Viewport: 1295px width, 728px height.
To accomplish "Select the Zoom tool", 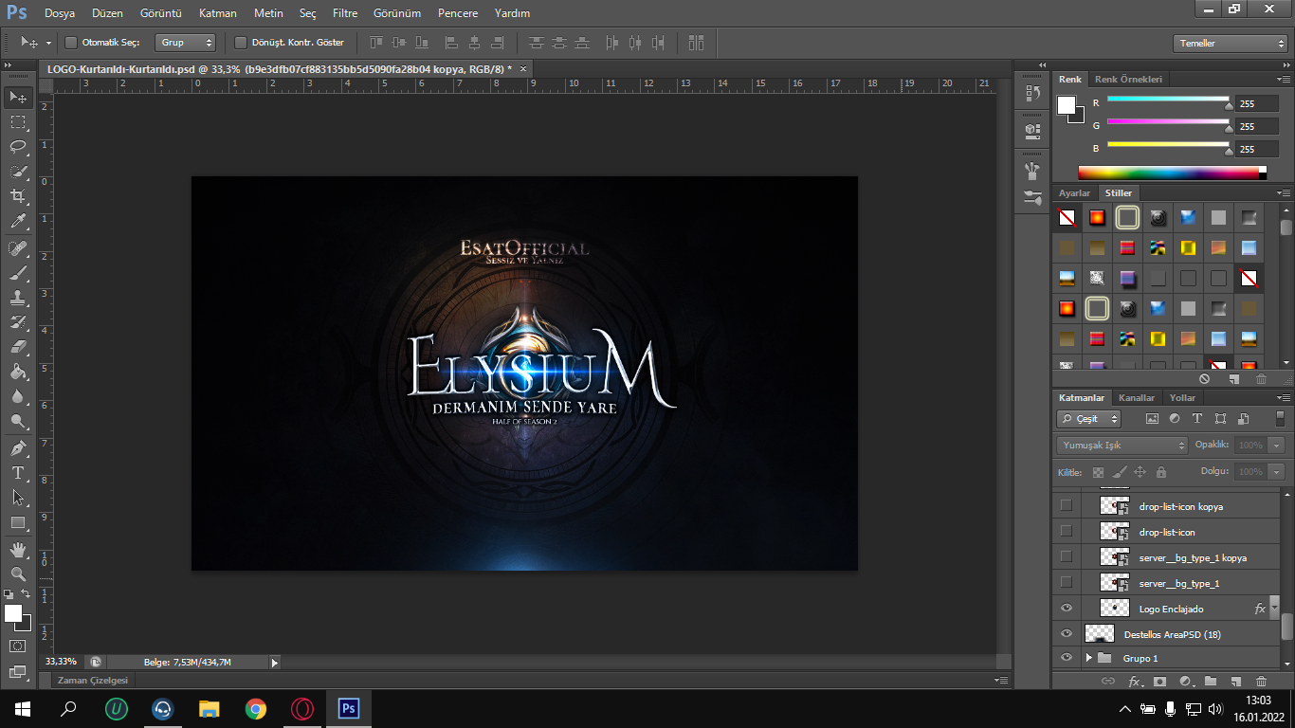I will tap(18, 573).
